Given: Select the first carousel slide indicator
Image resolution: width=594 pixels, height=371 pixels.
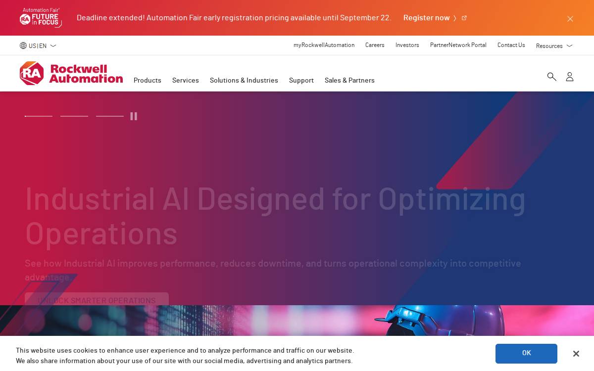Looking at the screenshot, I should click(39, 116).
